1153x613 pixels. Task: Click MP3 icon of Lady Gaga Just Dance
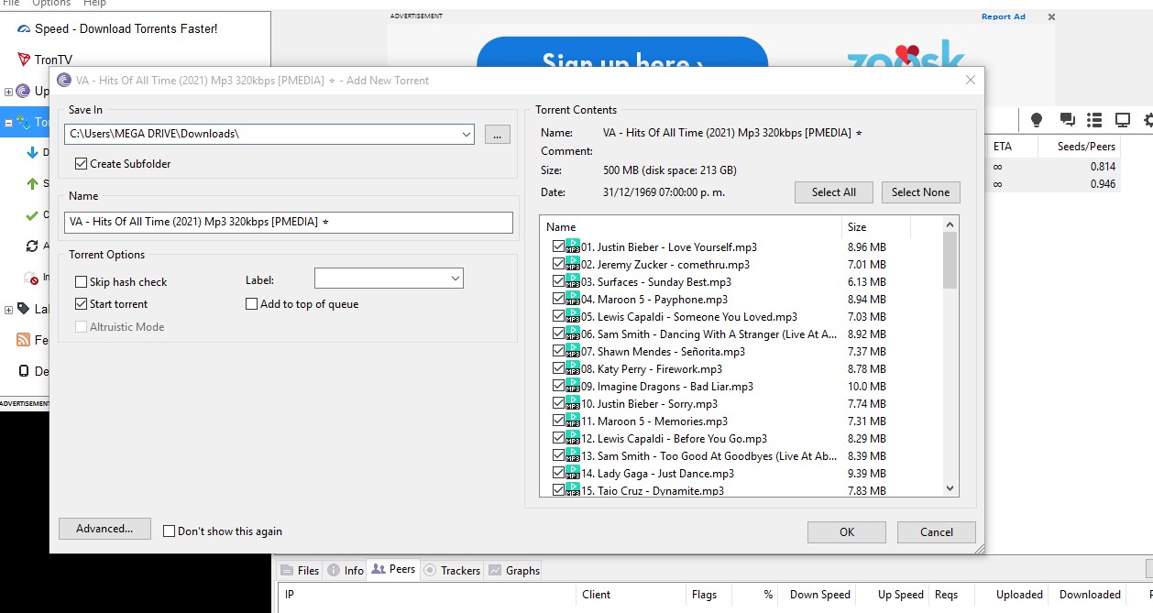click(573, 473)
